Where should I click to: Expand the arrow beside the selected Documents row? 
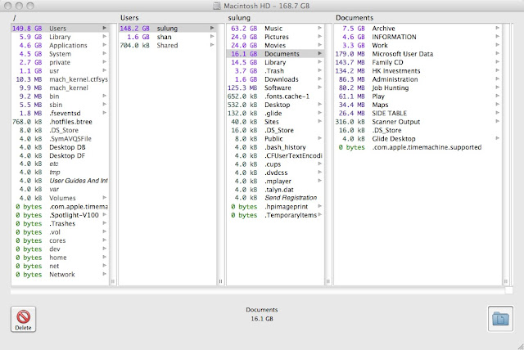click(x=320, y=53)
